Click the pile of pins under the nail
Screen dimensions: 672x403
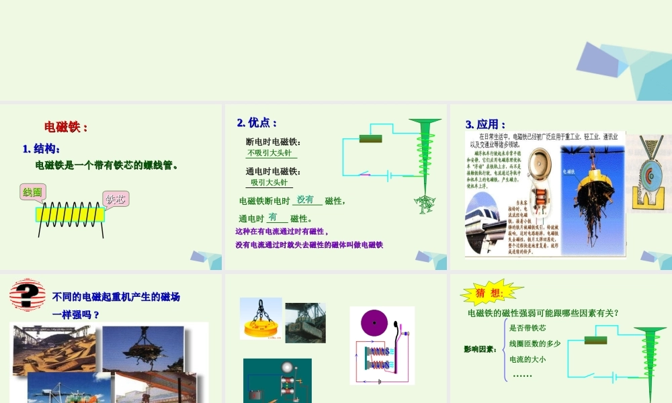point(424,204)
